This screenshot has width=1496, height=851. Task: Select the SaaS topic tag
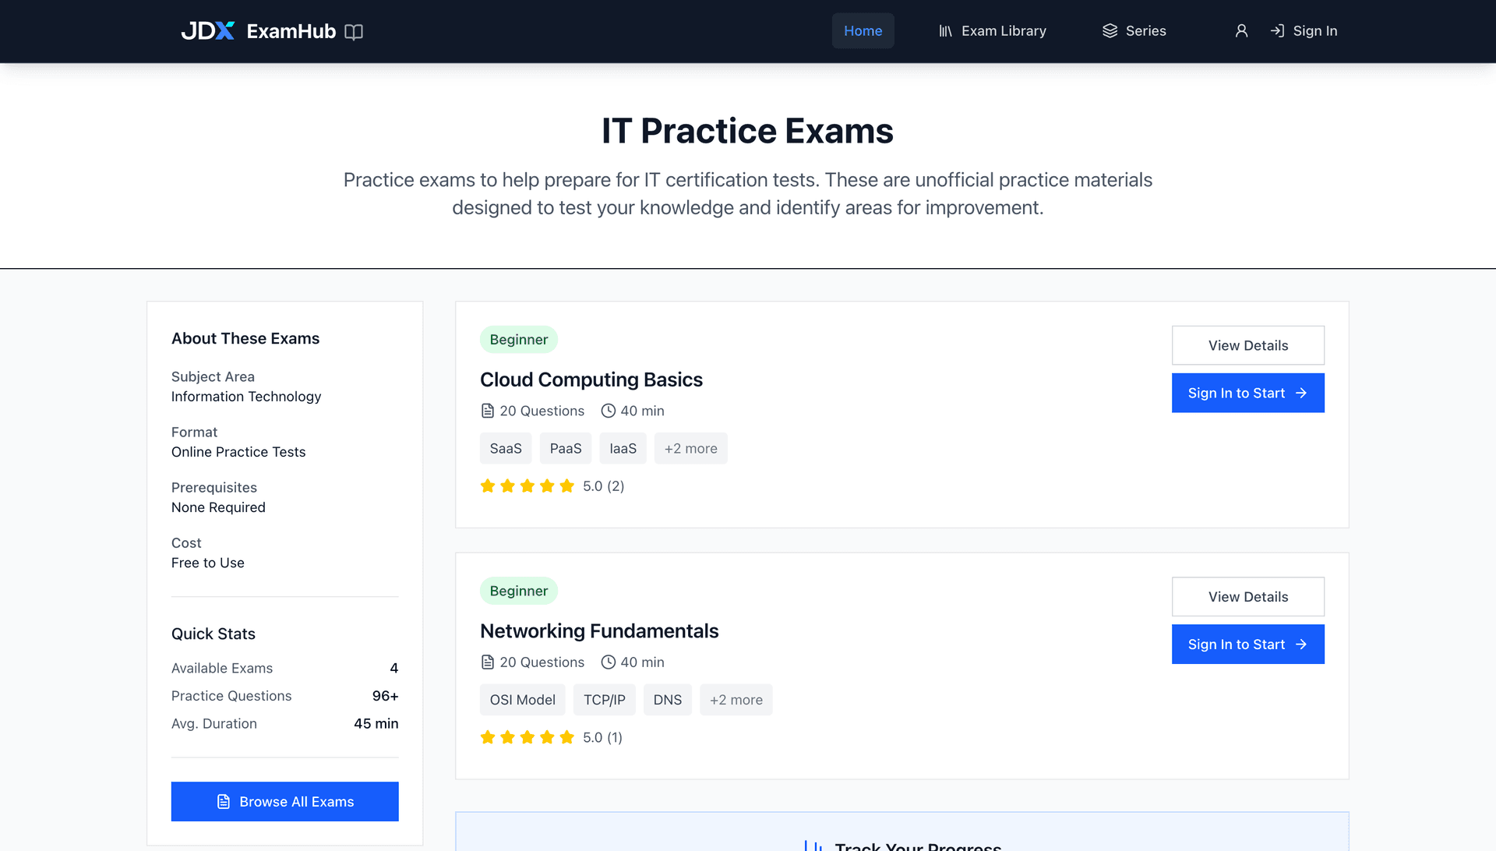(505, 448)
